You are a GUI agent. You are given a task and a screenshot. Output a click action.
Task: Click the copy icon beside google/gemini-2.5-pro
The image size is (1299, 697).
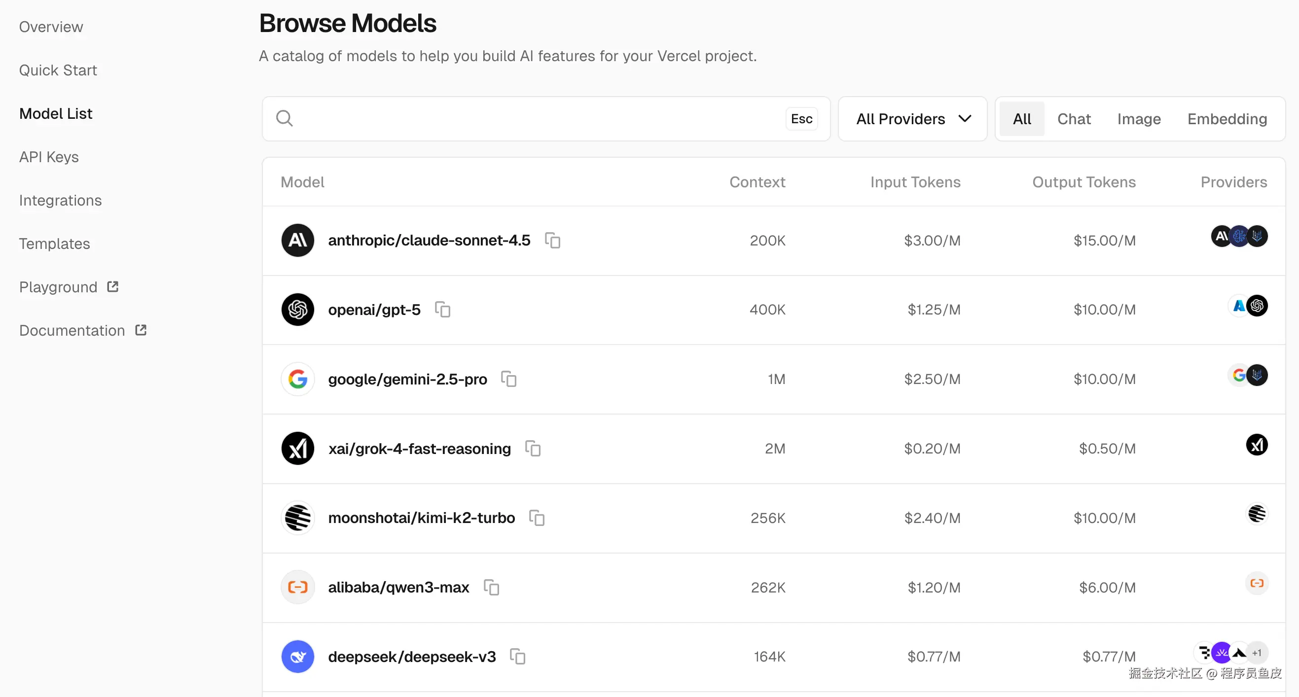coord(509,379)
